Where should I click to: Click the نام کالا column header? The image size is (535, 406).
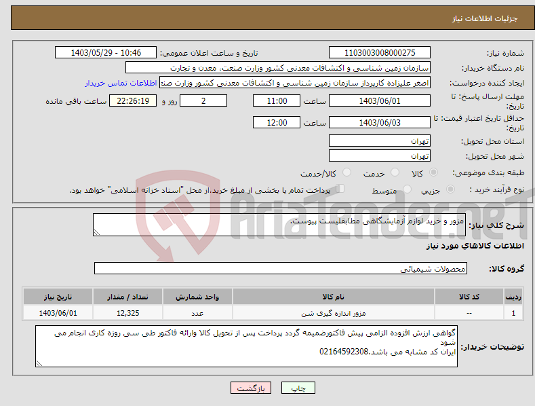pyautogui.click(x=334, y=297)
